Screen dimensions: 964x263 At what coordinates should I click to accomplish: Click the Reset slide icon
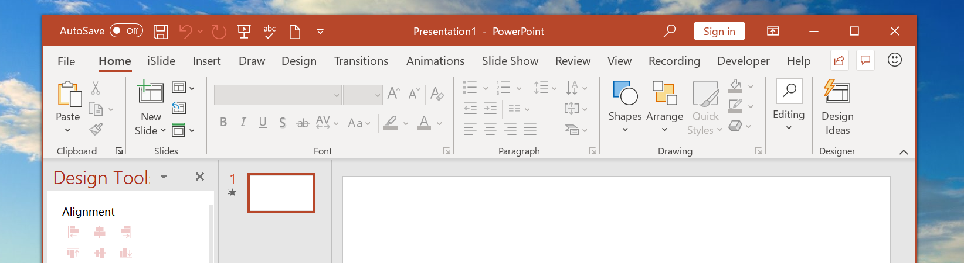tap(179, 108)
